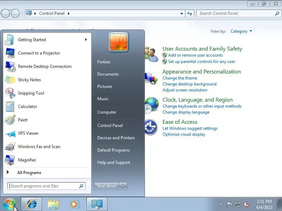The image size is (282, 211).
Task: Click the Forward navigation button
Action: 15,14
